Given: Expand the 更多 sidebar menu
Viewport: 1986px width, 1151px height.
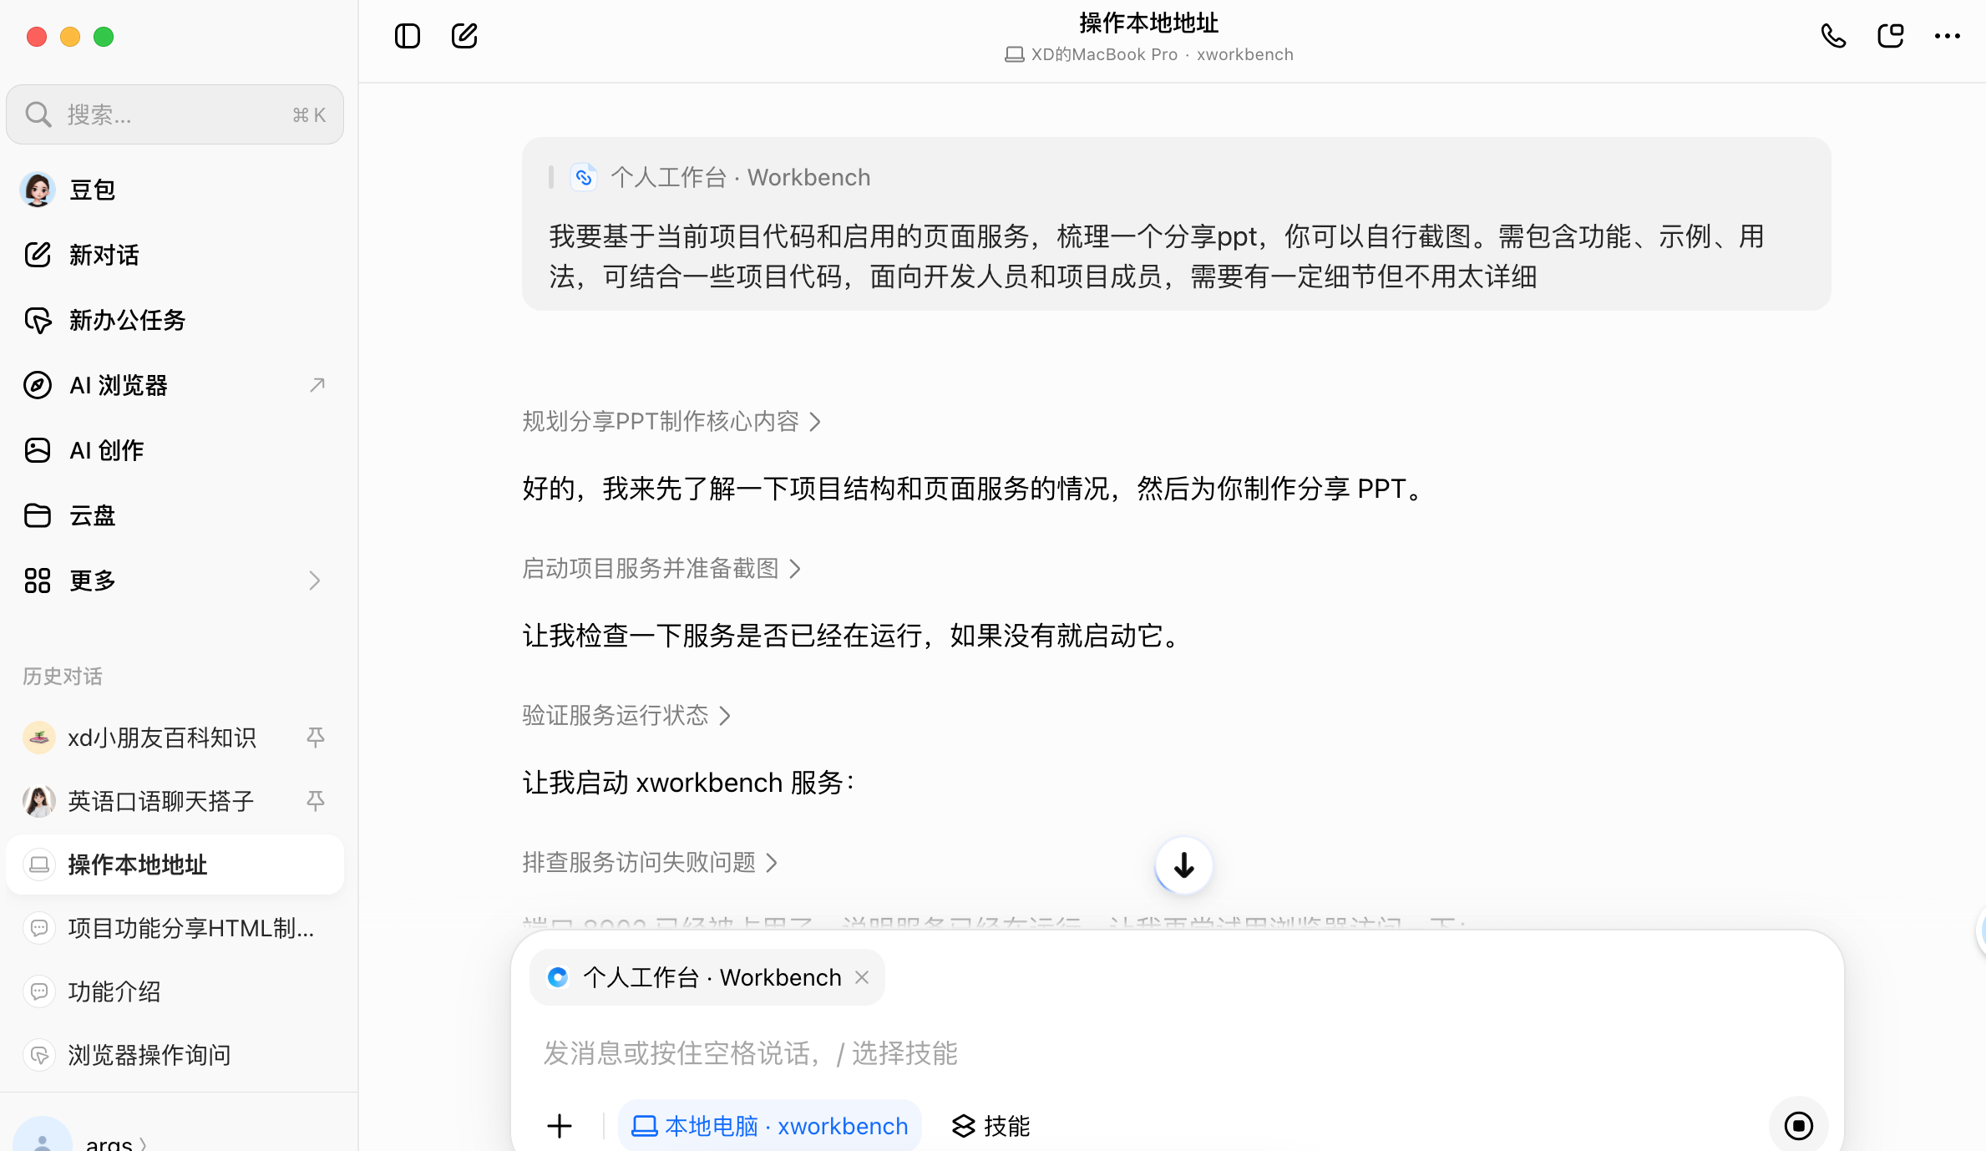Looking at the screenshot, I should tap(175, 581).
